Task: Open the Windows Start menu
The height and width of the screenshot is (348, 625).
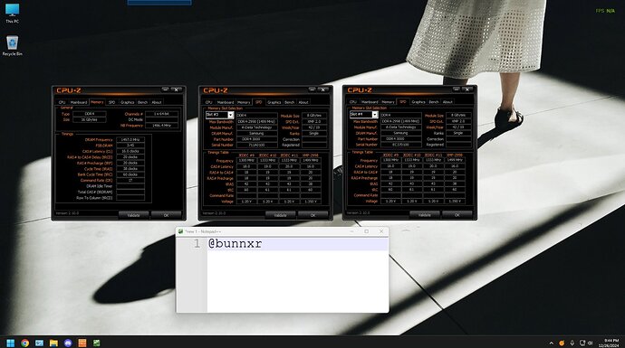Action: pos(11,343)
